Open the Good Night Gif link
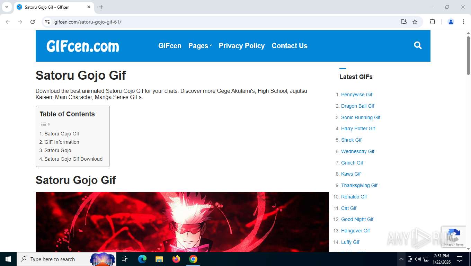 [x=357, y=219]
